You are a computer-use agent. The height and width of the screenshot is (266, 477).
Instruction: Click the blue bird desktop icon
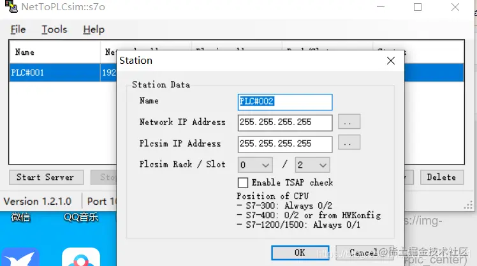(20, 258)
